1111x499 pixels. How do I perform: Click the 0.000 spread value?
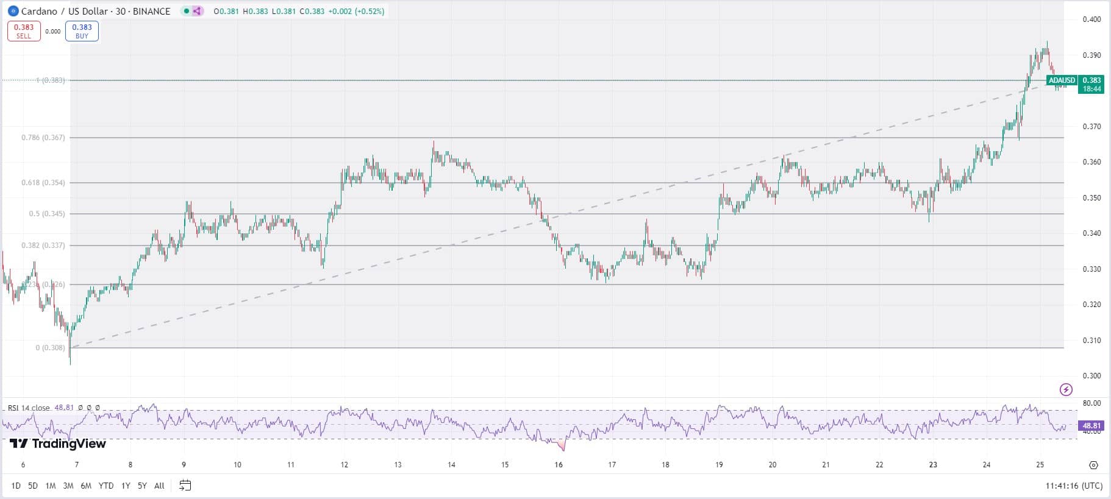coord(53,31)
